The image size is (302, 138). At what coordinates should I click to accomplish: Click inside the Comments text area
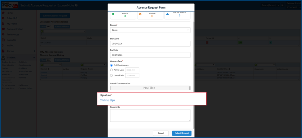[150, 115]
